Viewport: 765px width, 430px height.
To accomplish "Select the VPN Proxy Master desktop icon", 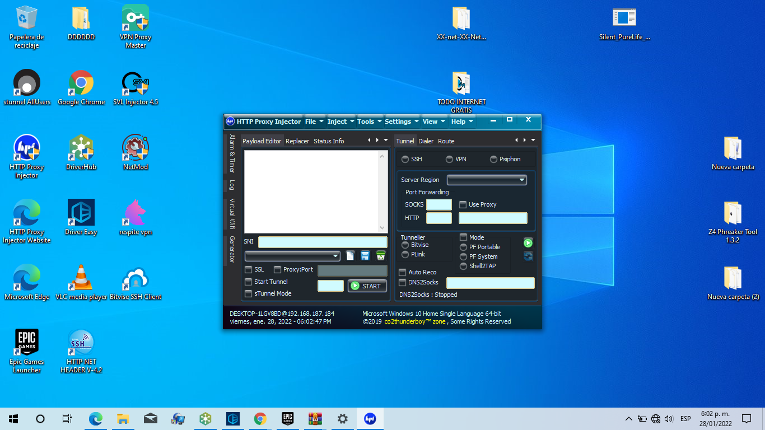I will (x=136, y=27).
